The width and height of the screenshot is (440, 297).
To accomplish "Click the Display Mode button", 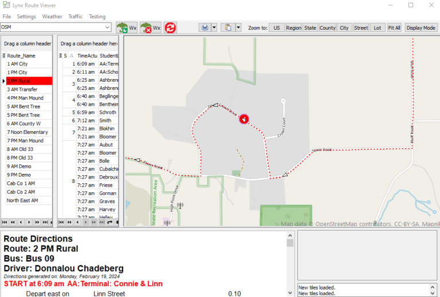I will click(x=421, y=27).
